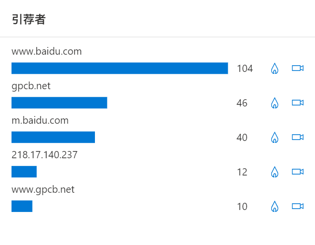Screen dimensions: 315x245
Task: Click the www.gpcb.net referrer label
Action: (x=43, y=190)
